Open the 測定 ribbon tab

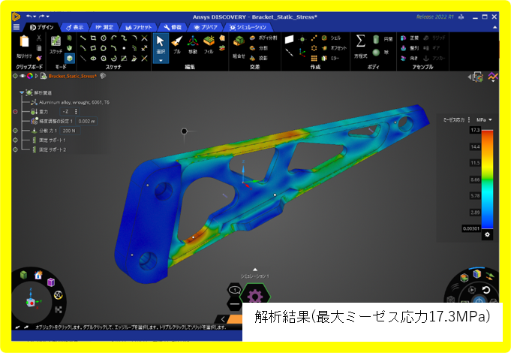(x=104, y=27)
